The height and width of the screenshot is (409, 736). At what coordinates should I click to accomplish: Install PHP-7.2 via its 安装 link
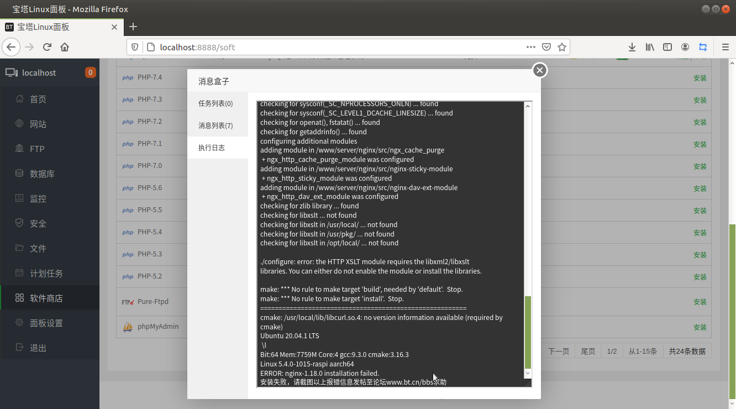point(700,122)
